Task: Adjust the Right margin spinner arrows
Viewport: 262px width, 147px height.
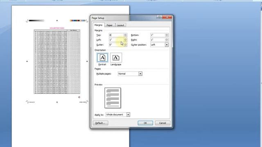Action: coord(167,40)
